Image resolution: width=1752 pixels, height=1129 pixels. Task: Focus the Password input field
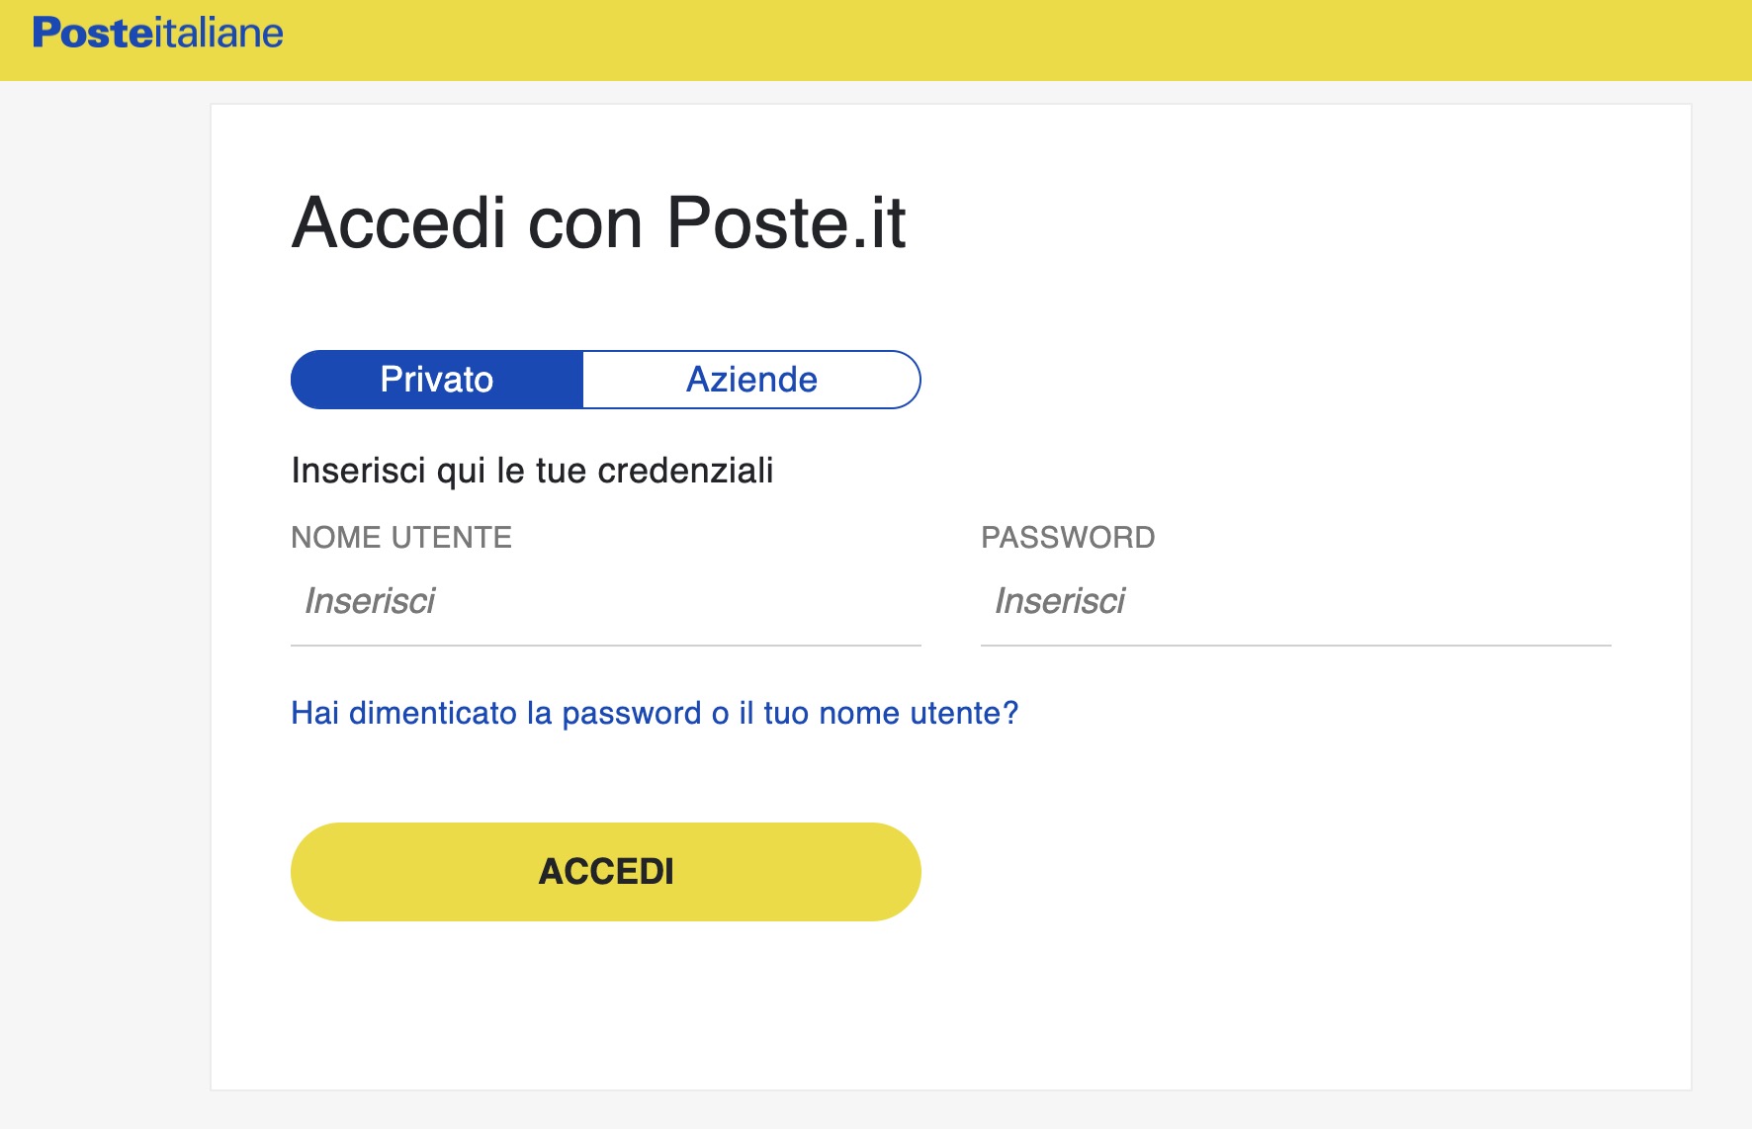tap(1295, 601)
